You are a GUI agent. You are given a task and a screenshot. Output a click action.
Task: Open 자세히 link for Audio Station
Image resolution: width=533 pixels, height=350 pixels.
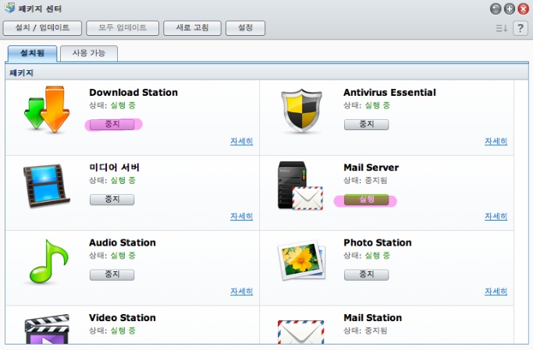pyautogui.click(x=241, y=292)
